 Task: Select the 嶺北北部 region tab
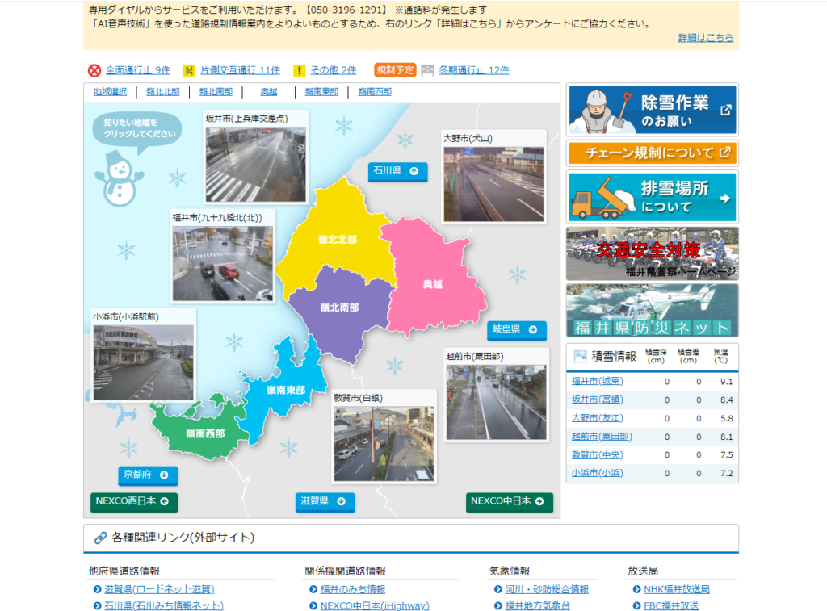point(162,92)
